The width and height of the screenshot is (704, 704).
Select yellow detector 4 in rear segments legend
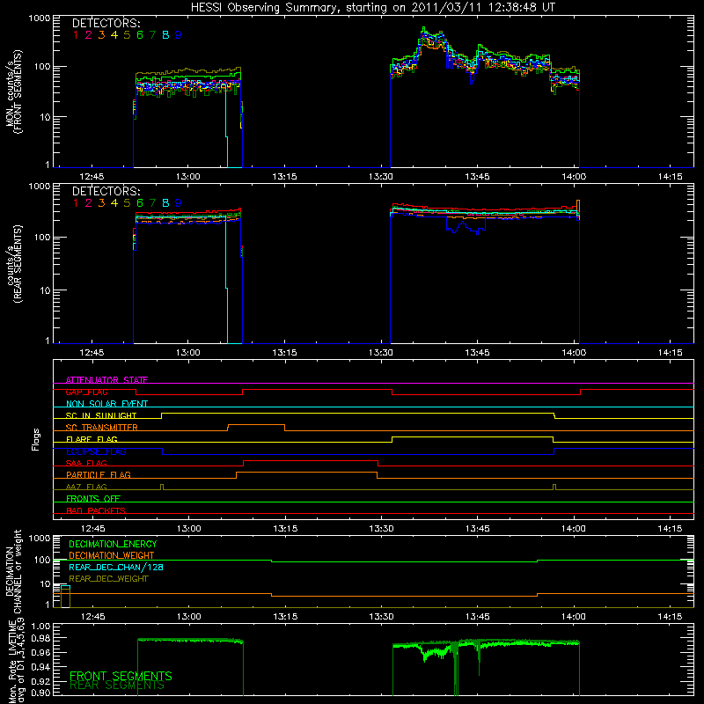point(114,203)
